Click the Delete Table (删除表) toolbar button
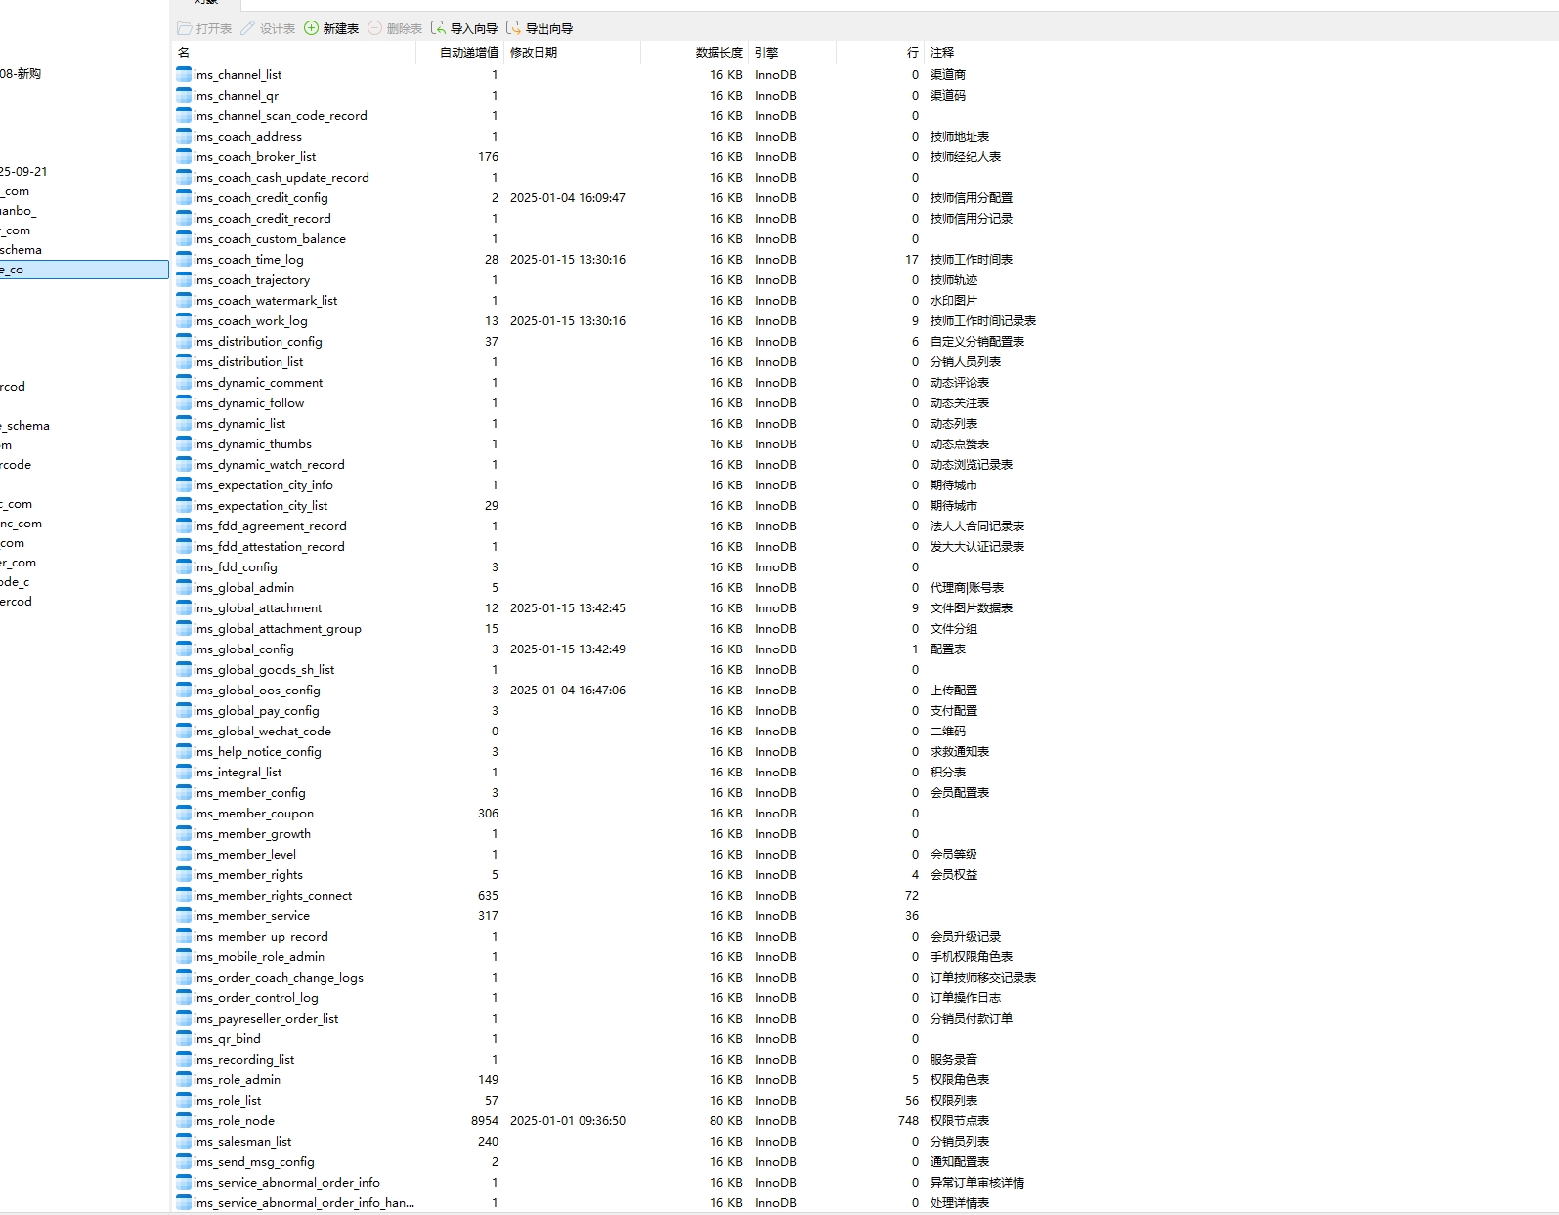This screenshot has height=1215, width=1559. [x=395, y=28]
